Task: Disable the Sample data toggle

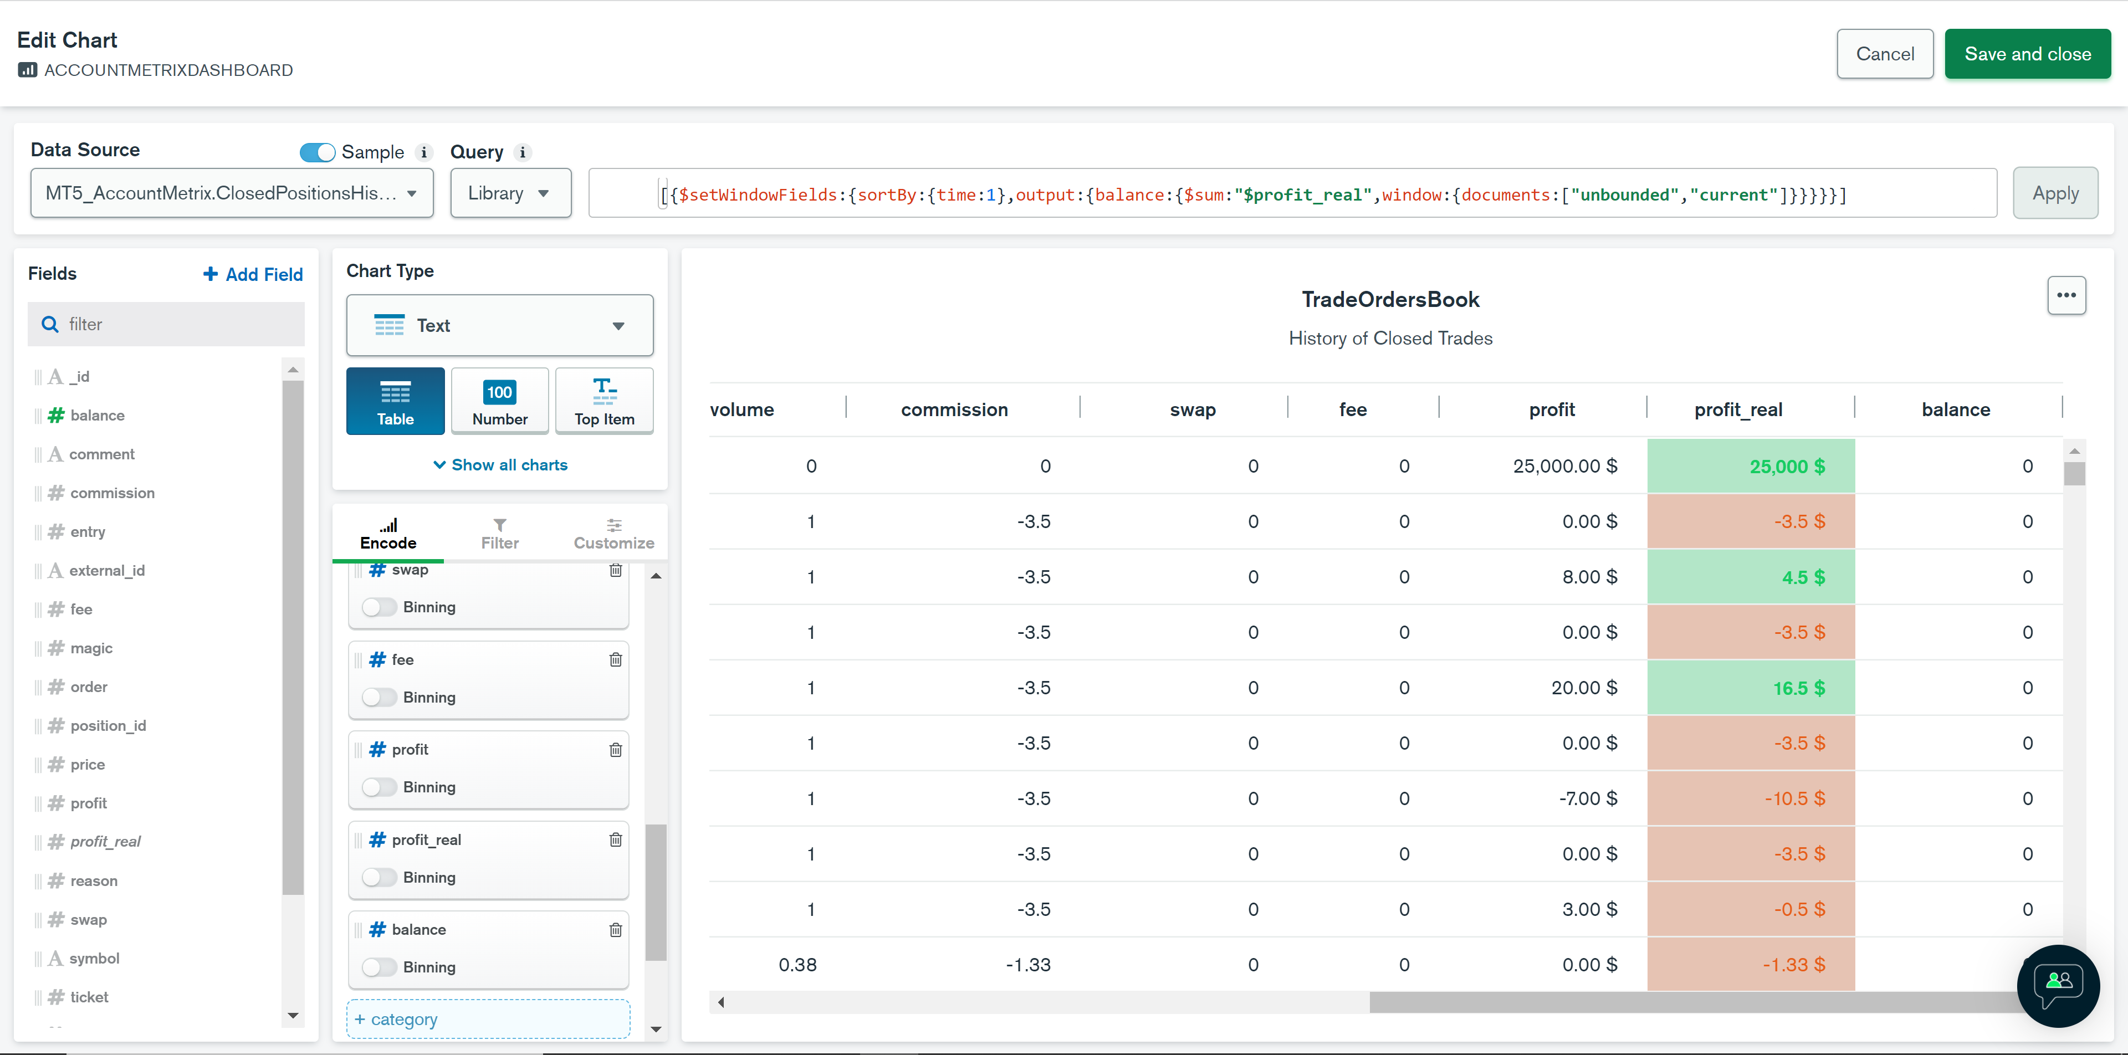Action: pos(317,152)
